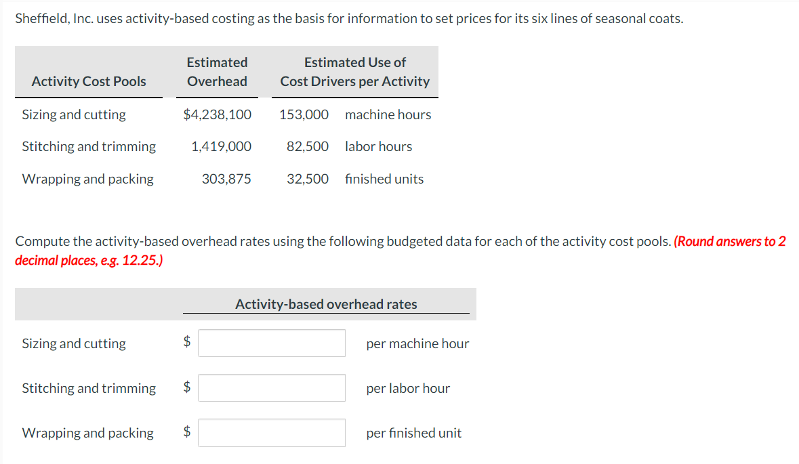Click the 153,000 cost driver value
The image size is (799, 464).
coord(304,114)
